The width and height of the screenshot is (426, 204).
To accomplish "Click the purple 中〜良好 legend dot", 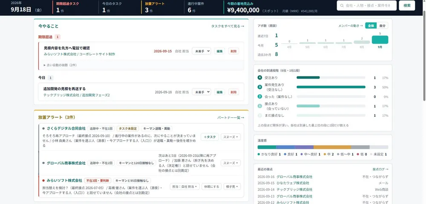I will (x=302, y=154).
